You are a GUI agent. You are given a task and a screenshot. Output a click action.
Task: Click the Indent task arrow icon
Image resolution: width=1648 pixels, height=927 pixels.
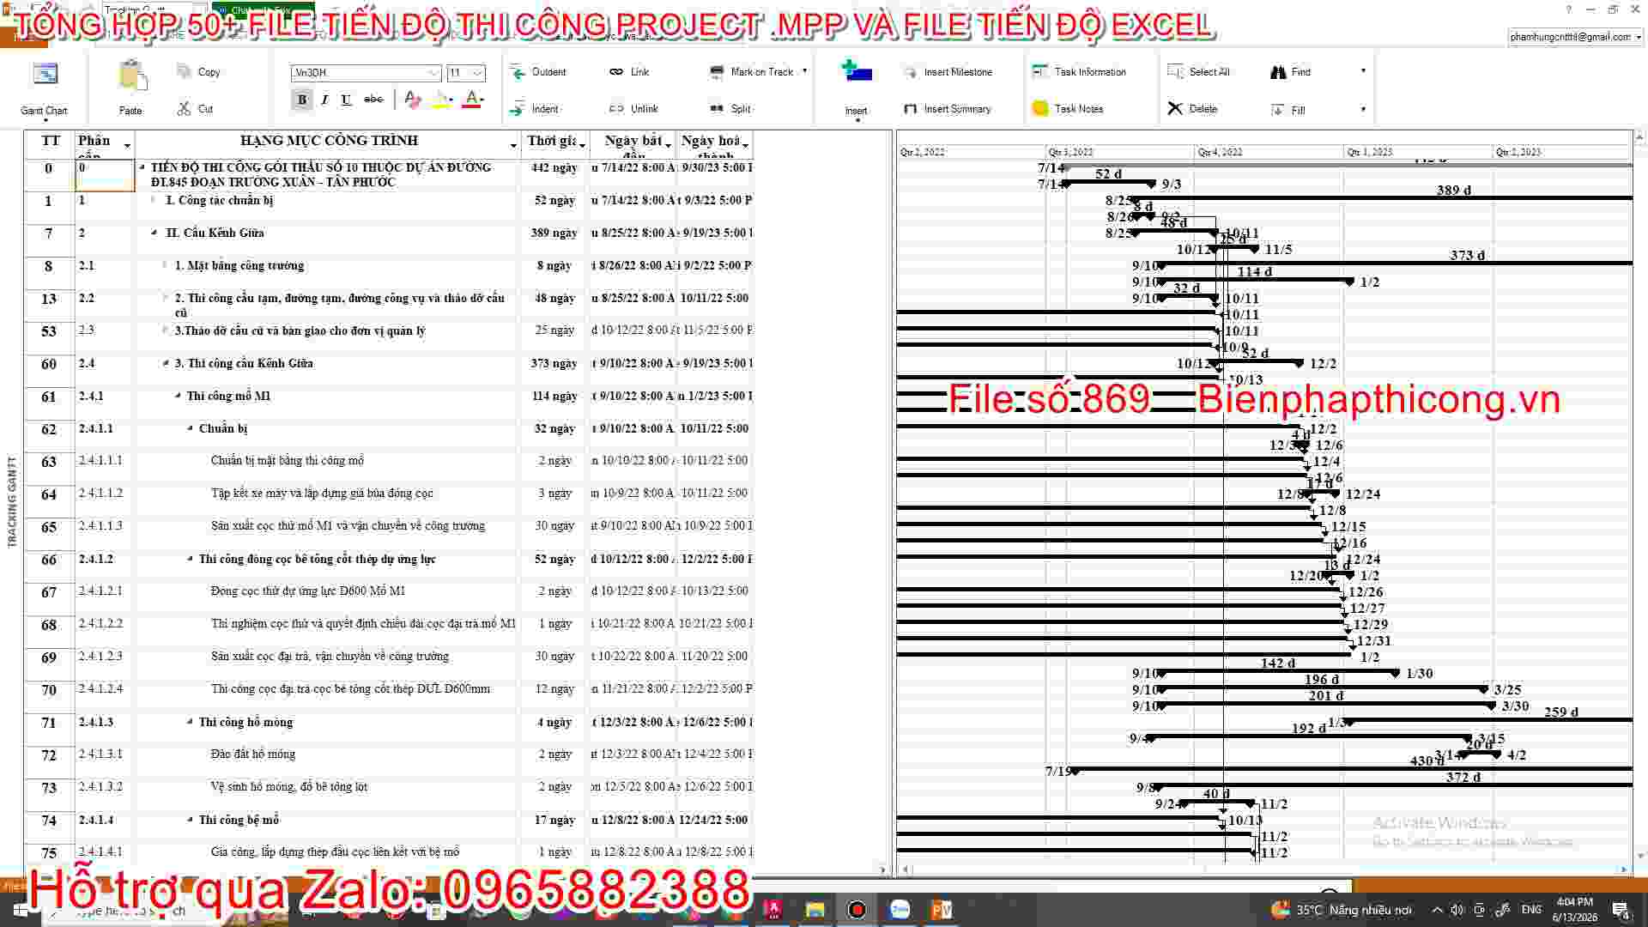[518, 109]
